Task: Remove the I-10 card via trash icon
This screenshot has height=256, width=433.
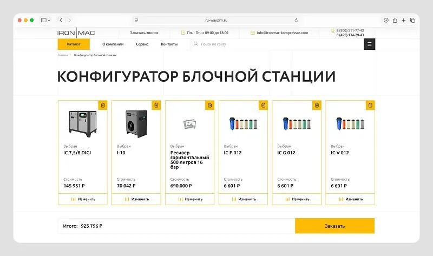Action: click(156, 105)
